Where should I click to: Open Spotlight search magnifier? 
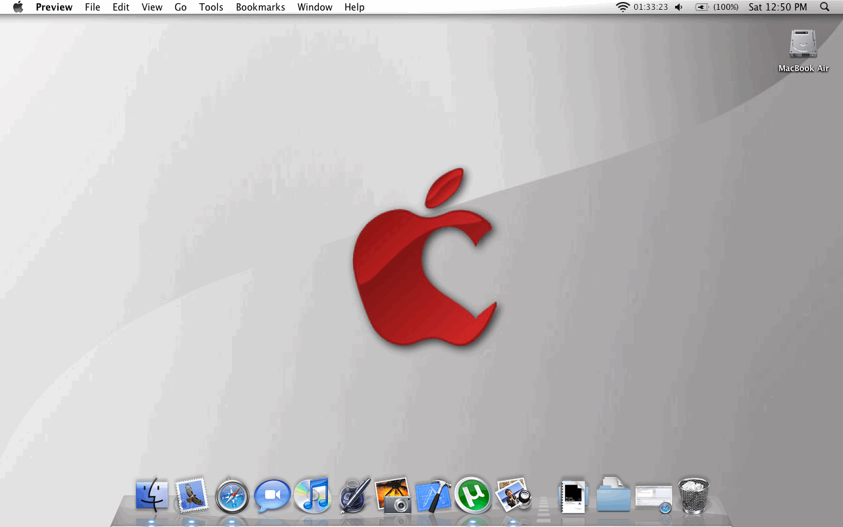[825, 7]
